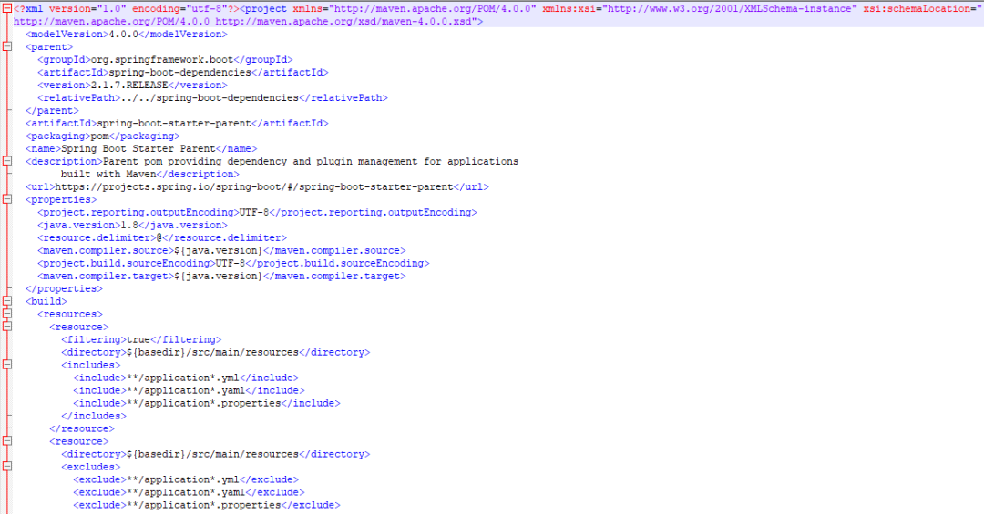
Task: Click the closing parent tag
Action: click(52, 110)
